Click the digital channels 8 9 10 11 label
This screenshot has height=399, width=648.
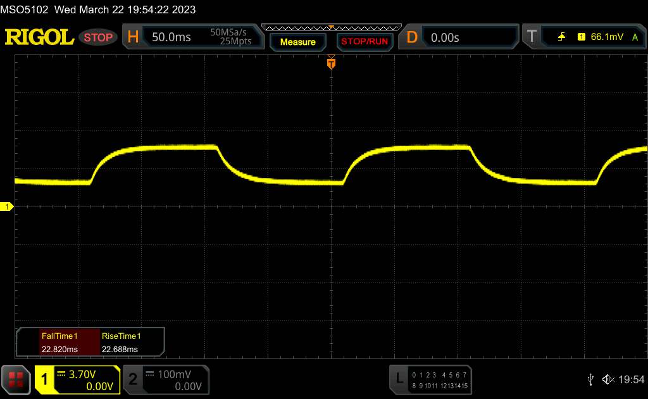point(425,386)
